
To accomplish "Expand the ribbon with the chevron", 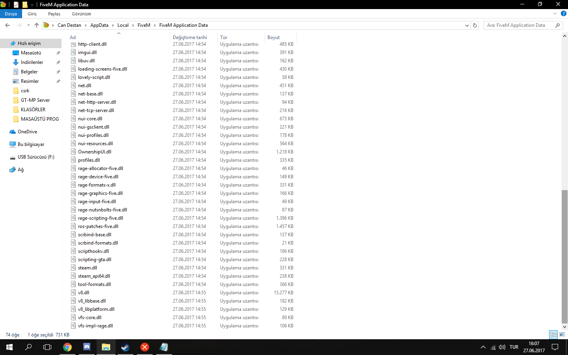I will (555, 13).
